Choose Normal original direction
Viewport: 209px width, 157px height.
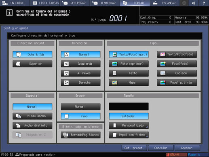click(80, 55)
